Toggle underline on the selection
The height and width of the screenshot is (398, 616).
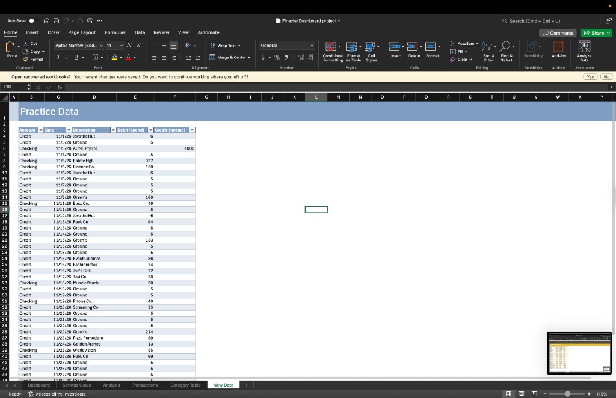click(x=75, y=56)
